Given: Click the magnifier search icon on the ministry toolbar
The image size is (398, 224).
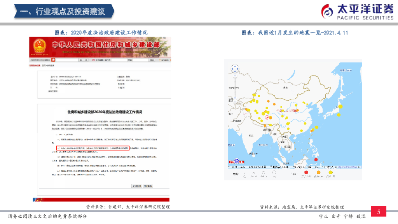Looking at the screenshot, I should pos(53,60).
